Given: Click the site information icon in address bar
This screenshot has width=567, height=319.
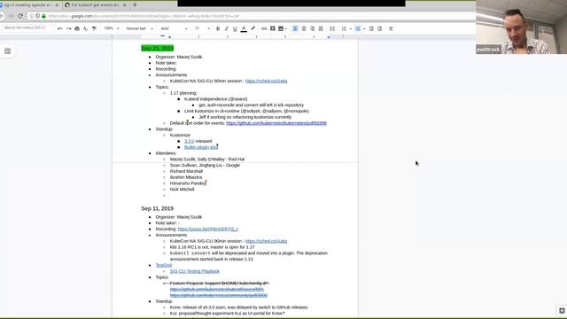Looking at the screenshot, I should tap(32, 16).
